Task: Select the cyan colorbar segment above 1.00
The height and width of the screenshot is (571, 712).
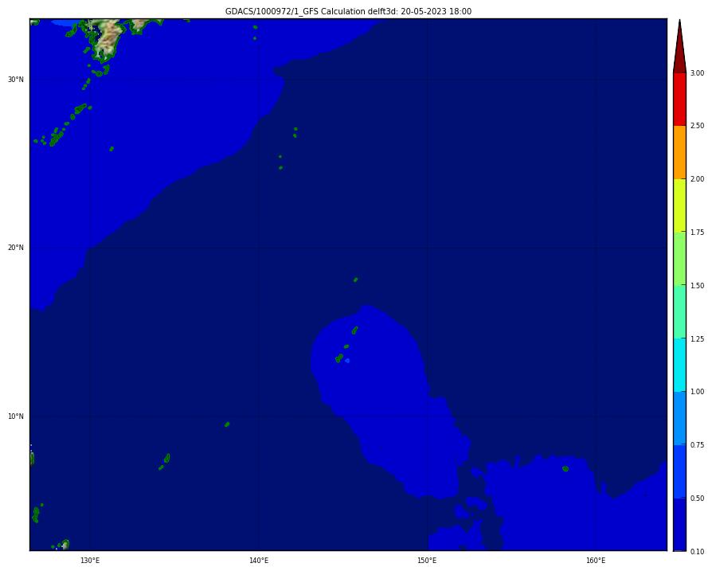Action: (x=679, y=365)
